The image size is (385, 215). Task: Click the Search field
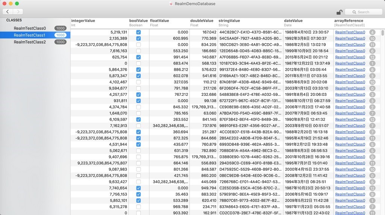[x=364, y=12]
